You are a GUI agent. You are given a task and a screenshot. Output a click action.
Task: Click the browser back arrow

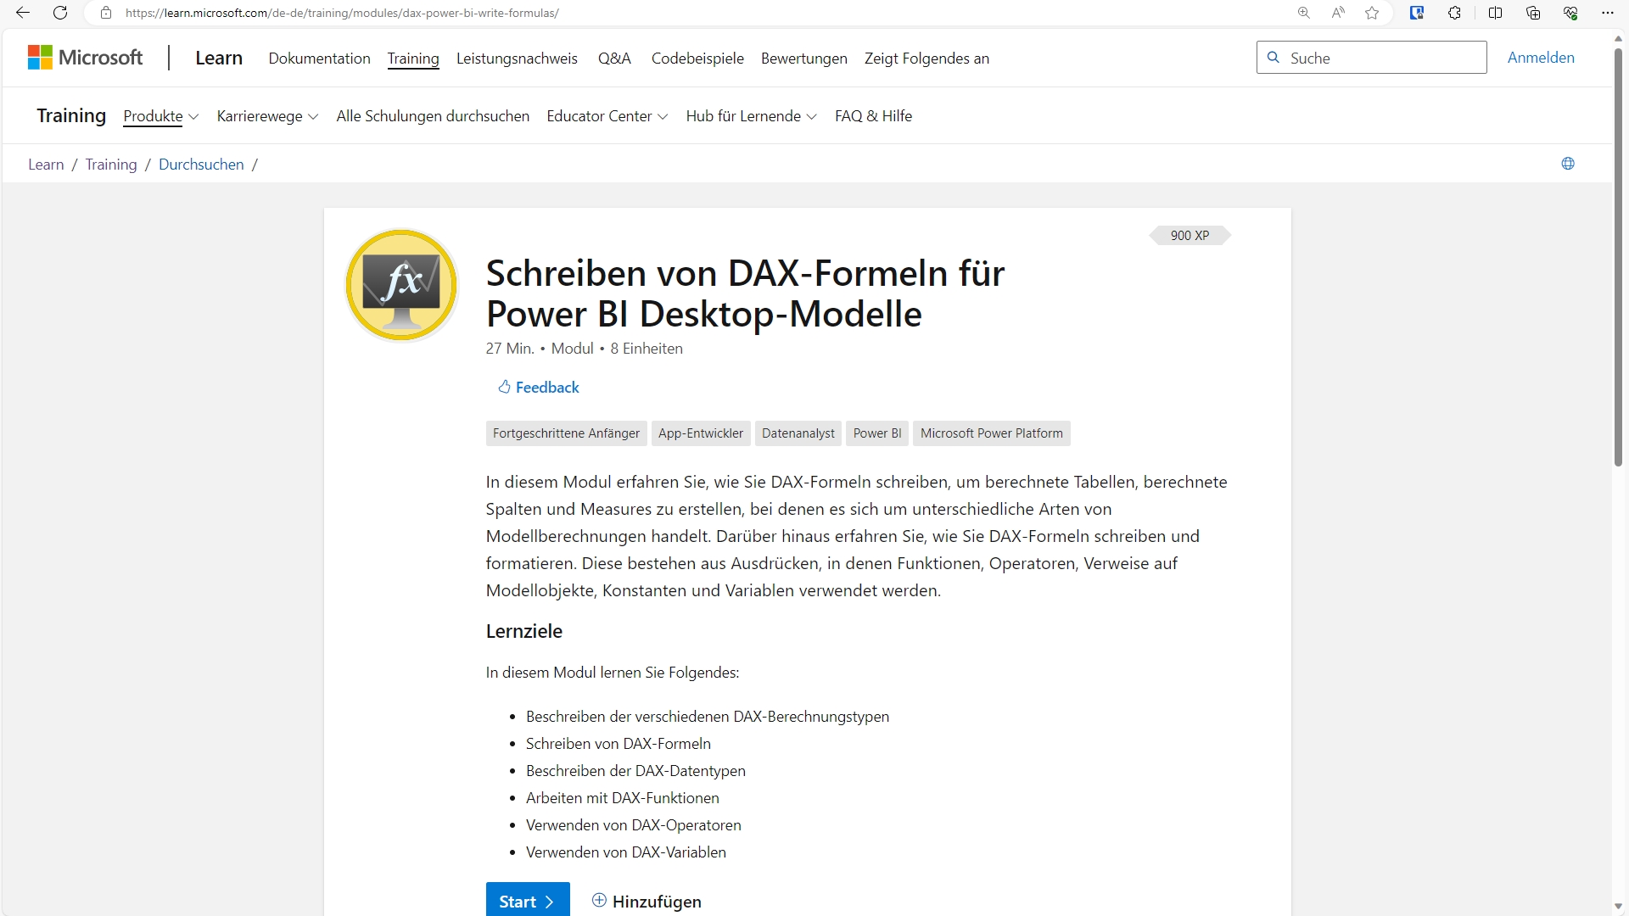coord(23,13)
